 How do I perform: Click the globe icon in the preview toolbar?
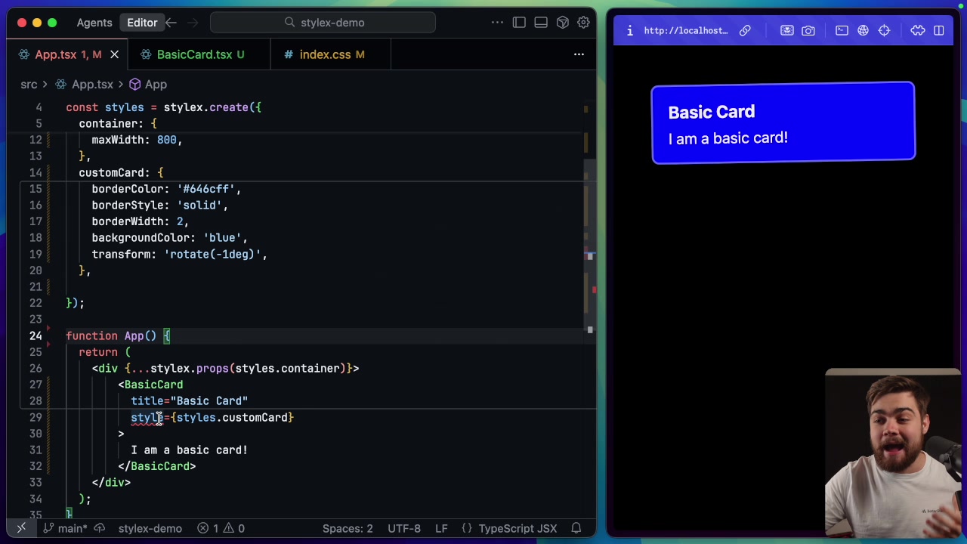863,30
